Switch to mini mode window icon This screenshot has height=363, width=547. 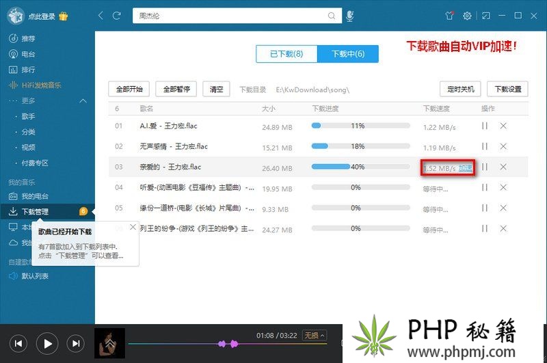[486, 15]
